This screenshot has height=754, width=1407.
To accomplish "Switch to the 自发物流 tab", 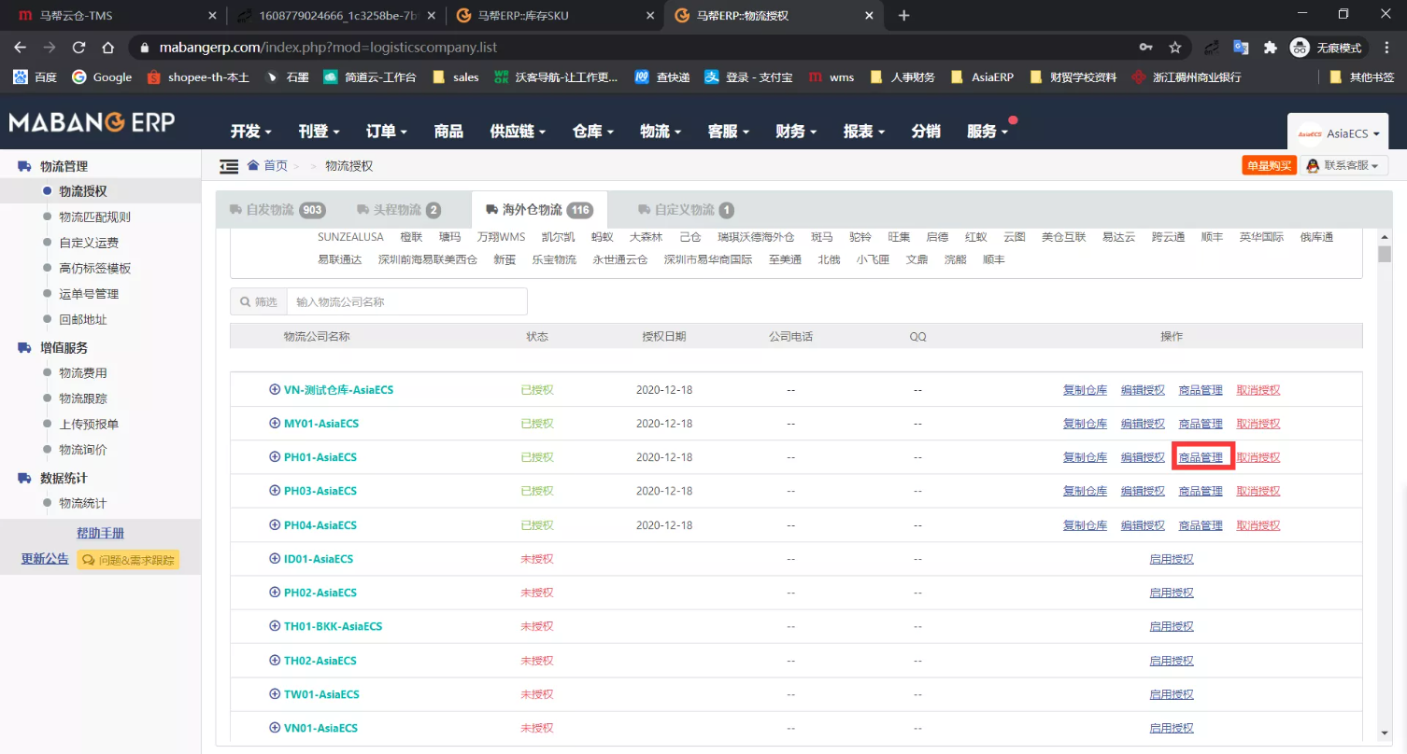I will [277, 210].
